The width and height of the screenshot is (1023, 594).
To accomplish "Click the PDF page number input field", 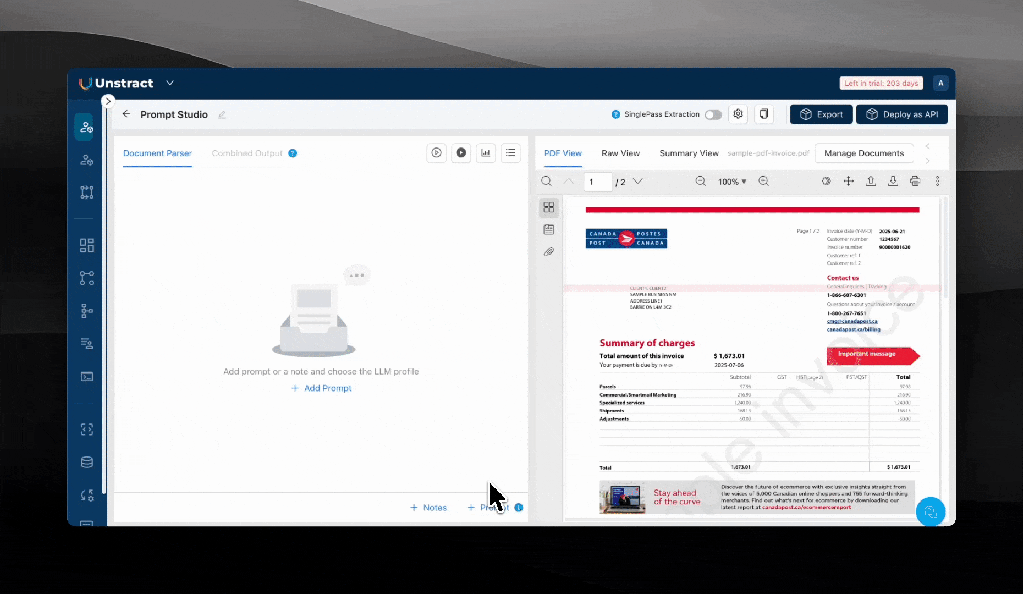I will 598,182.
